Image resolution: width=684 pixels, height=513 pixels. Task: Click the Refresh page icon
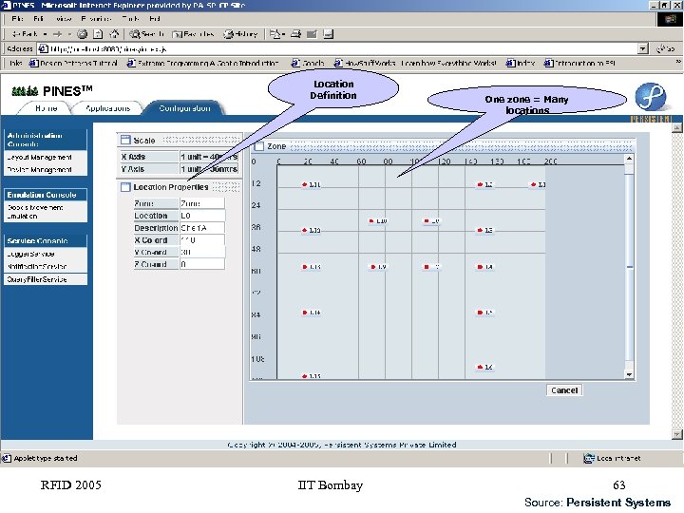pyautogui.click(x=98, y=34)
